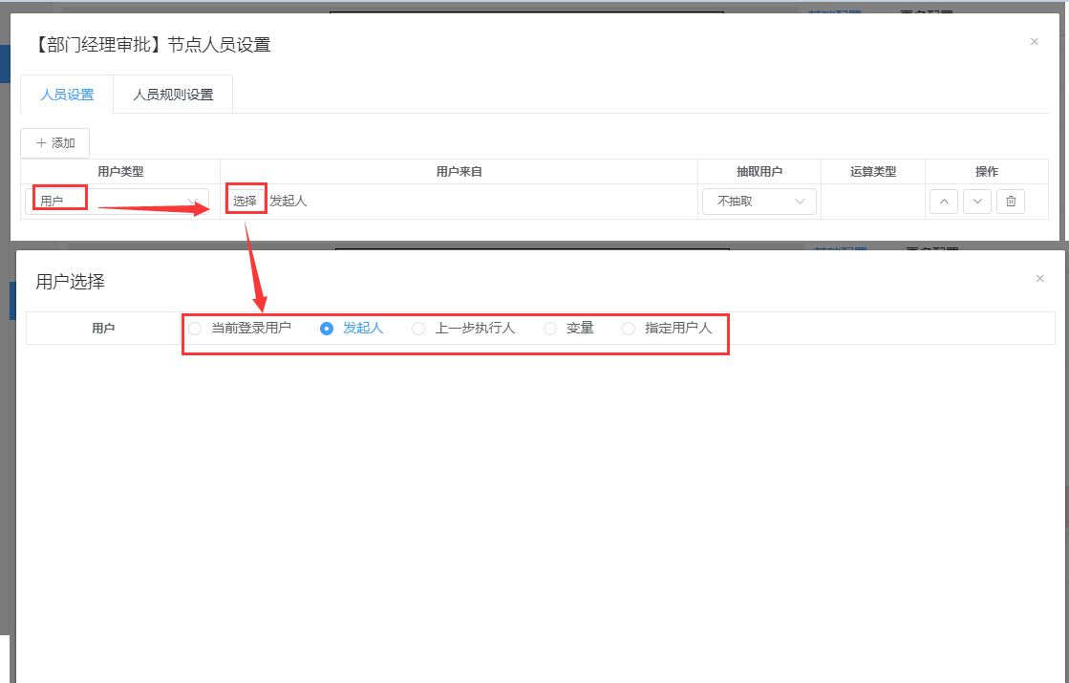Expand the 不抽取 dropdown

[759, 202]
